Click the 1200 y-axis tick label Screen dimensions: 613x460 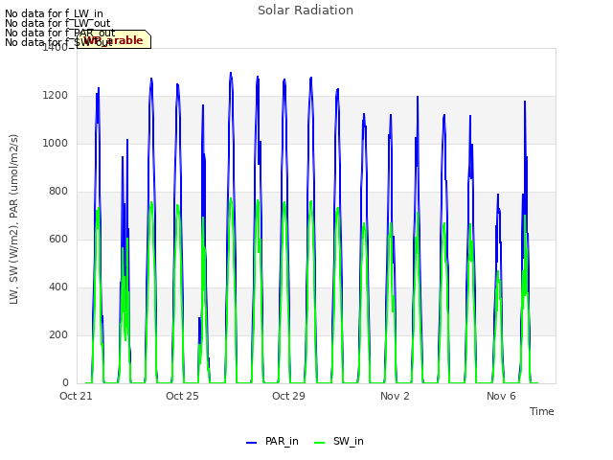click(x=56, y=96)
